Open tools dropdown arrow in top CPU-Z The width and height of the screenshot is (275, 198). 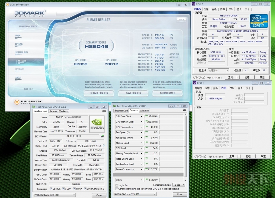click(x=238, y=77)
